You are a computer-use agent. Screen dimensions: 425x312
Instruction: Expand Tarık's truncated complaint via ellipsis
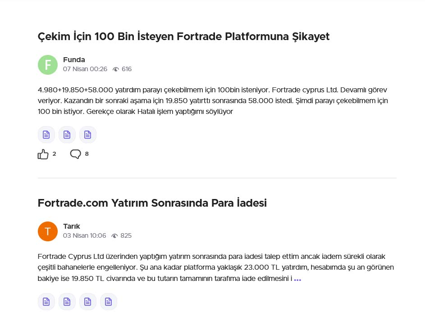297,280
